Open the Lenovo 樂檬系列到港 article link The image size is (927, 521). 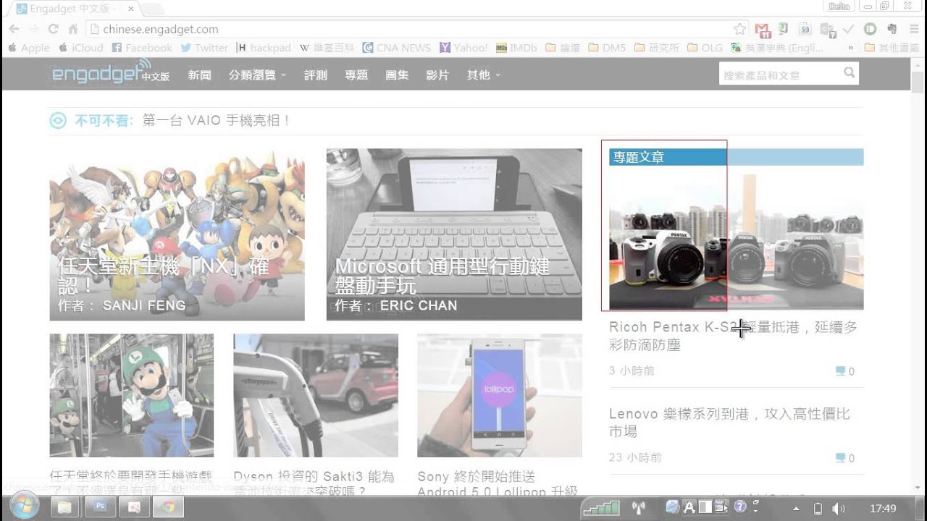pyautogui.click(x=729, y=423)
